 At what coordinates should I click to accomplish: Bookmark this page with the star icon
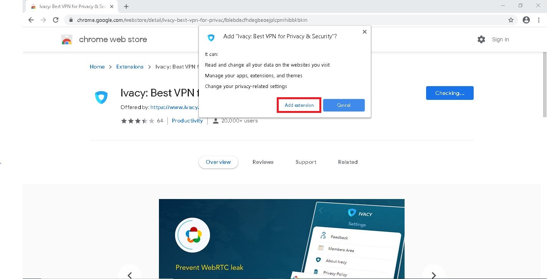pyautogui.click(x=511, y=20)
